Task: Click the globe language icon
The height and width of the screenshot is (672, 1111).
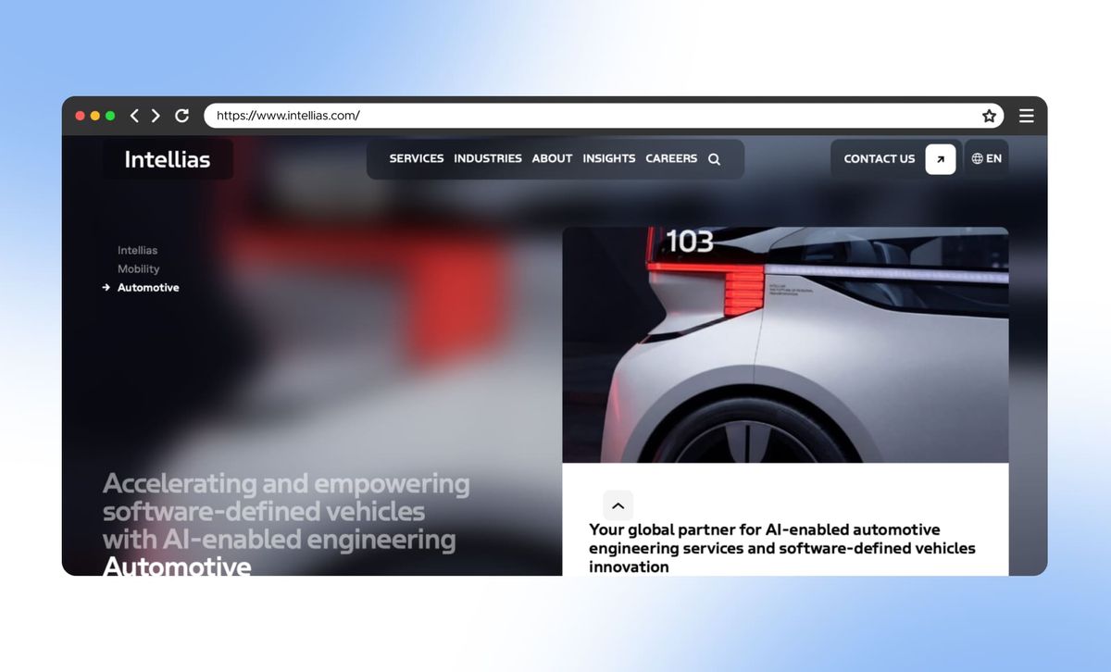Action: click(x=977, y=159)
